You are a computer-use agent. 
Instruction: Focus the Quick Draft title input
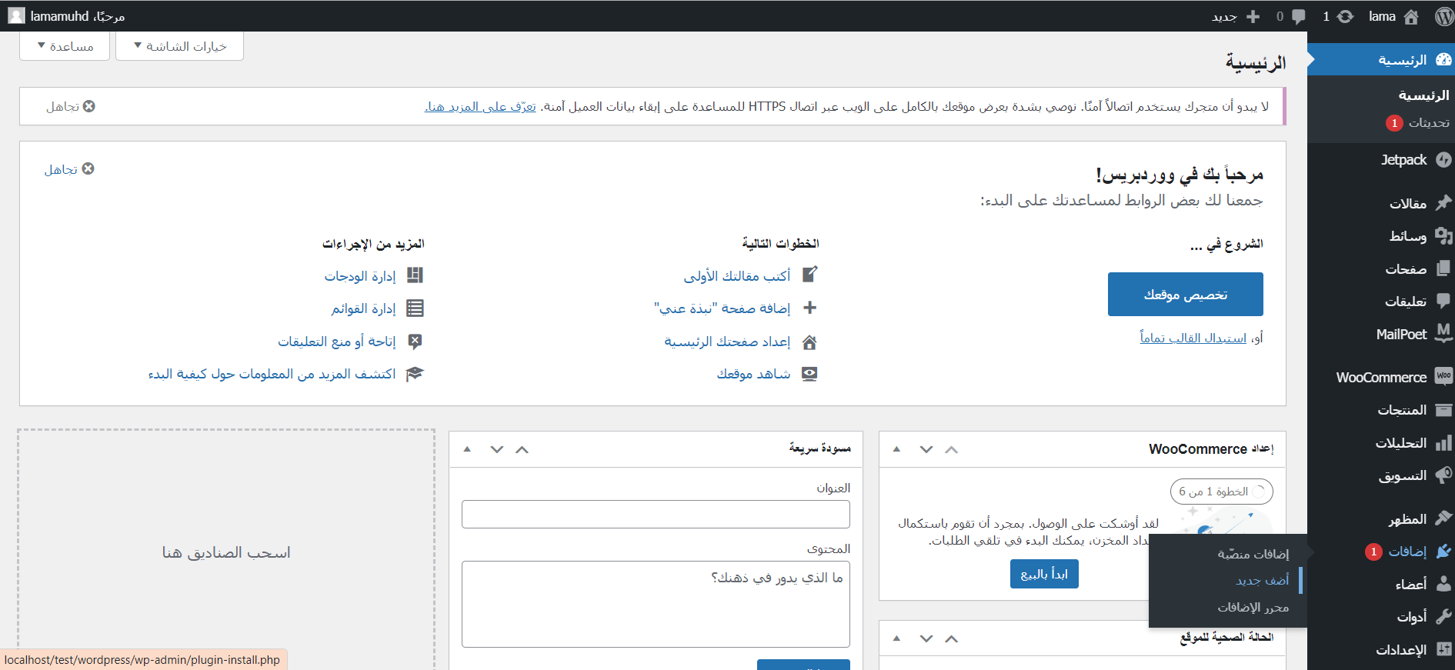(656, 515)
